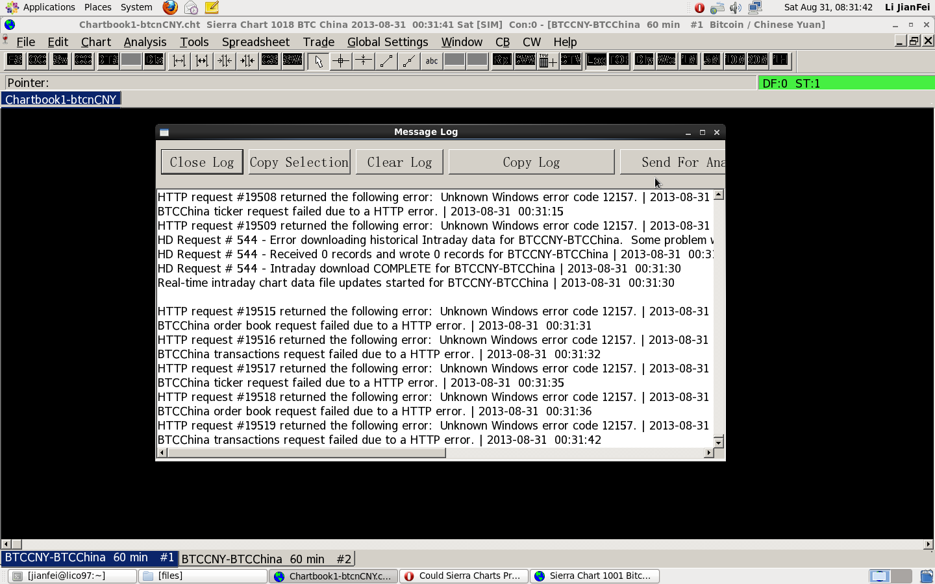Click Message Log scroll-up arrow
This screenshot has width=935, height=584.
[x=718, y=195]
